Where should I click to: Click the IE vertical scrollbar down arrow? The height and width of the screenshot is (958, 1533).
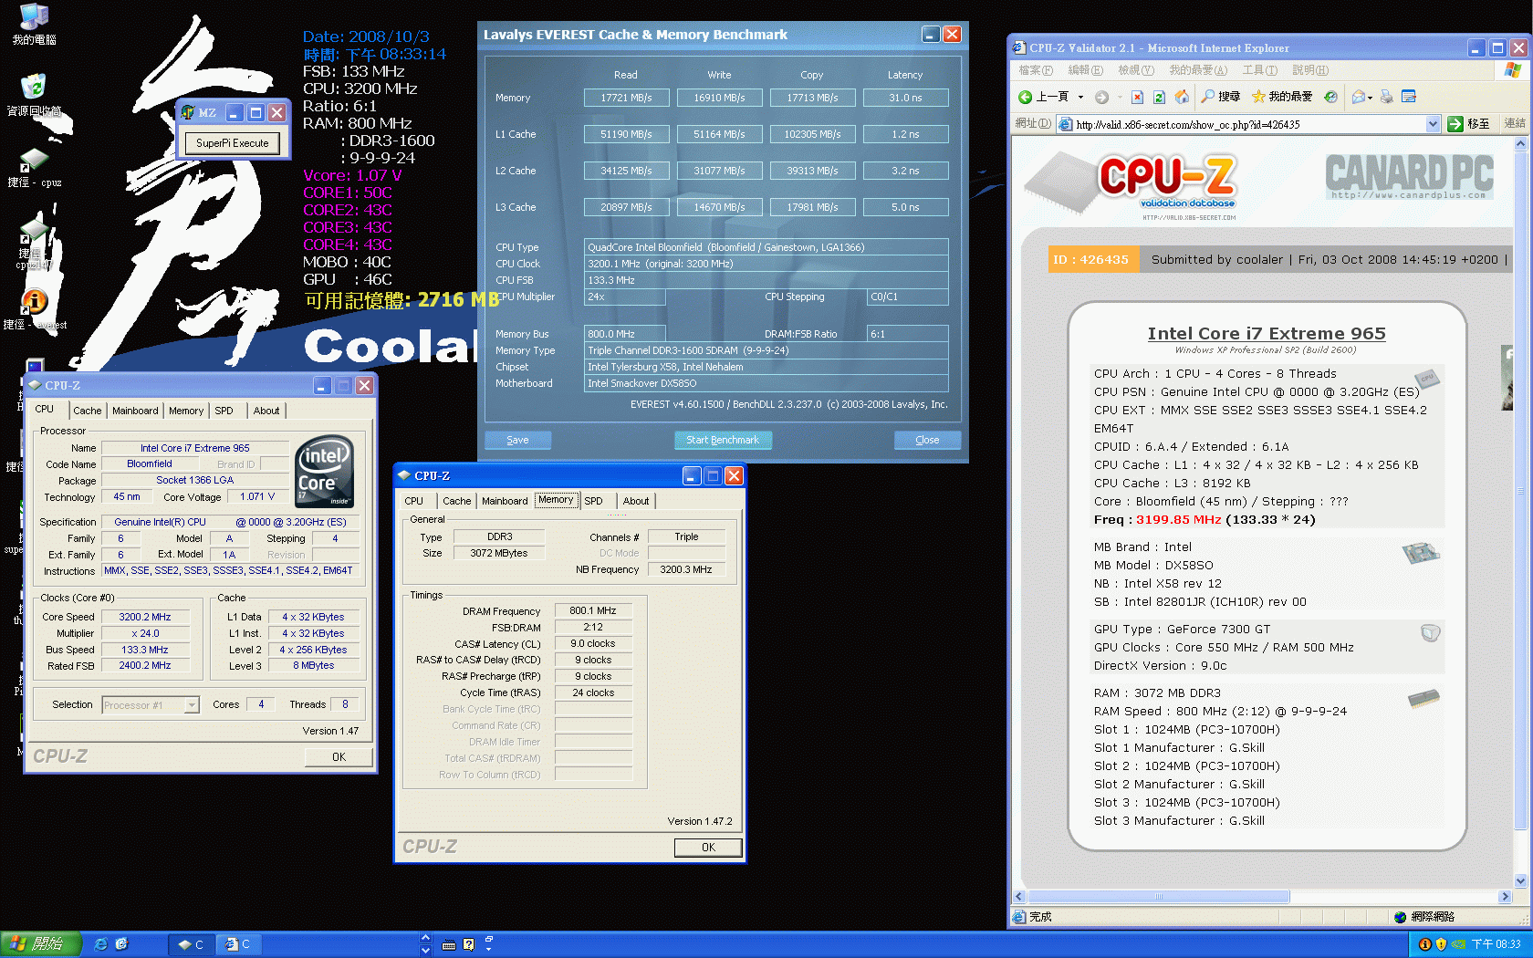pos(1520,881)
